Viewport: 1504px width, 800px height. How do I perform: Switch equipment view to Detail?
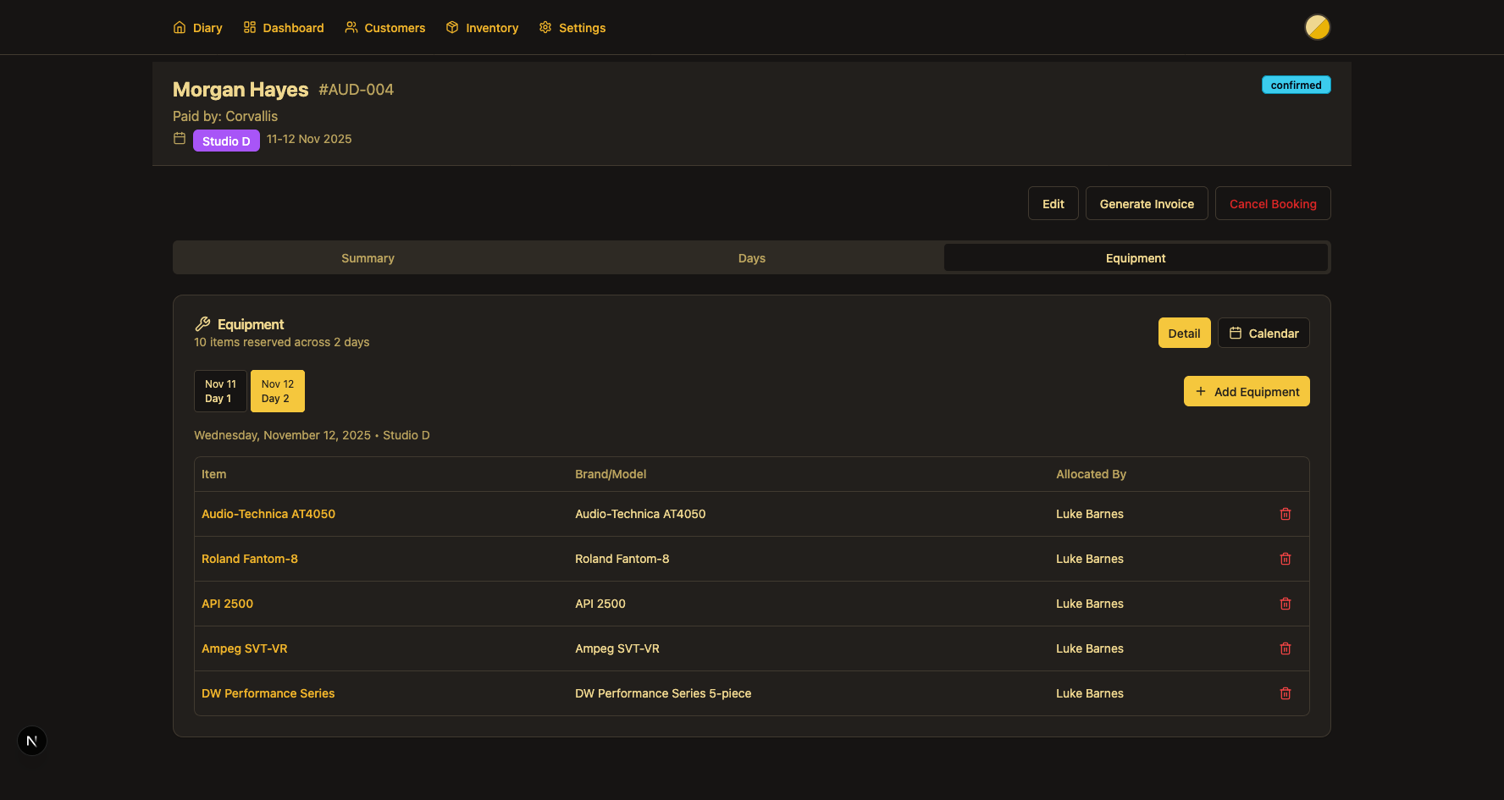pyautogui.click(x=1184, y=334)
